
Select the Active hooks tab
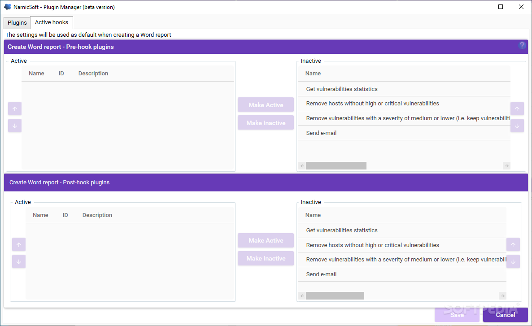(52, 22)
